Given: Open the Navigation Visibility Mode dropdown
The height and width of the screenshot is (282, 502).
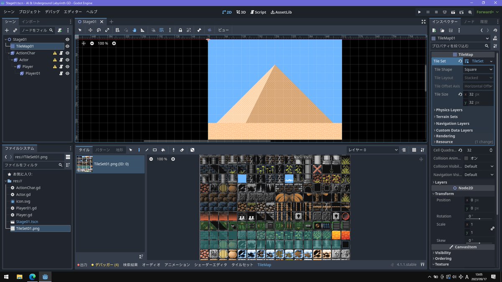Looking at the screenshot, I should 479,175.
